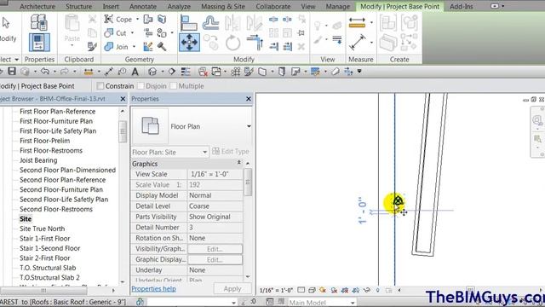
Task: Select the Modify arrow tool
Action: (6, 23)
